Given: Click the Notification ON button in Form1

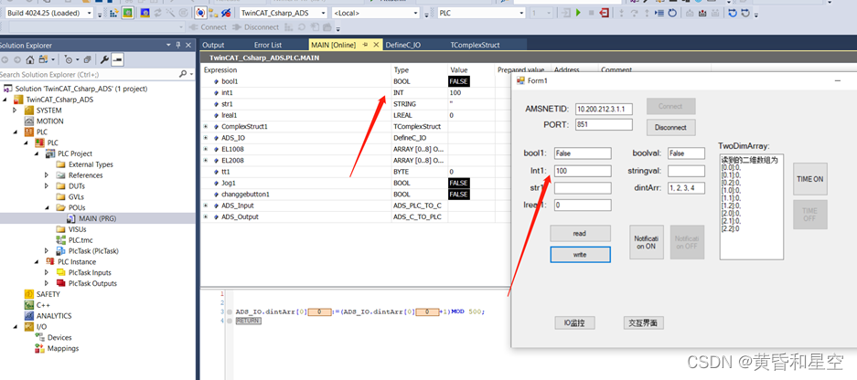Looking at the screenshot, I should [647, 242].
